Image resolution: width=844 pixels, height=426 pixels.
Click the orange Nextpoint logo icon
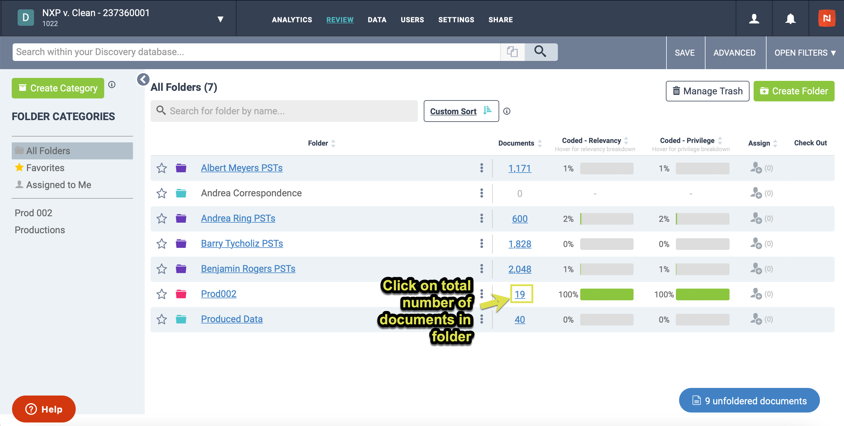click(826, 18)
